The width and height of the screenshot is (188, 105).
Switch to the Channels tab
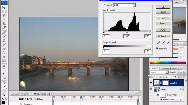point(165,69)
